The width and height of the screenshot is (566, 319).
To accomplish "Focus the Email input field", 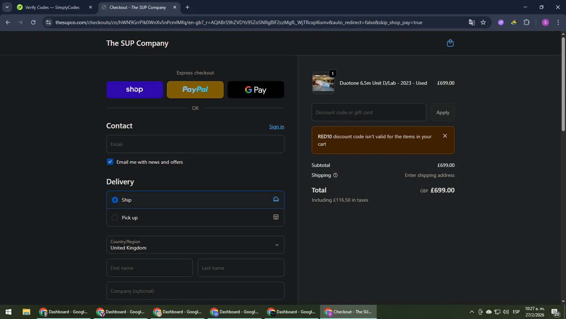I will pyautogui.click(x=195, y=144).
